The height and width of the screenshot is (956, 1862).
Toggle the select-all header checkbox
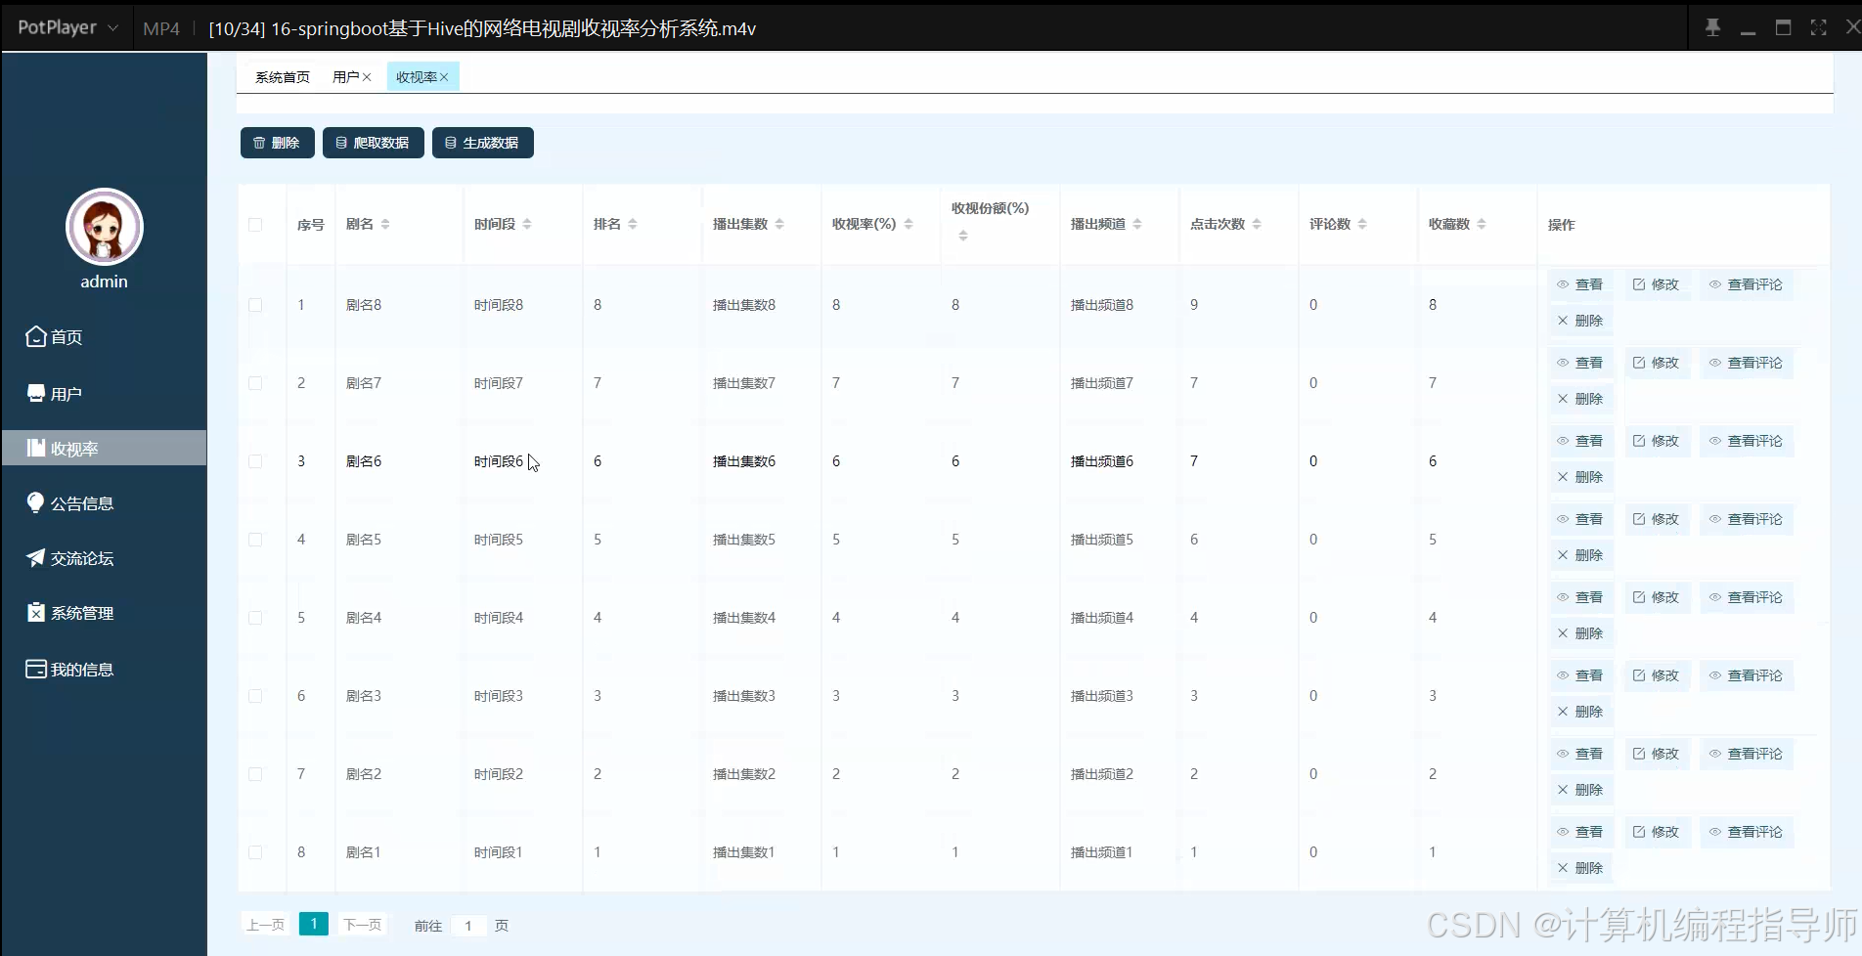pos(255,225)
